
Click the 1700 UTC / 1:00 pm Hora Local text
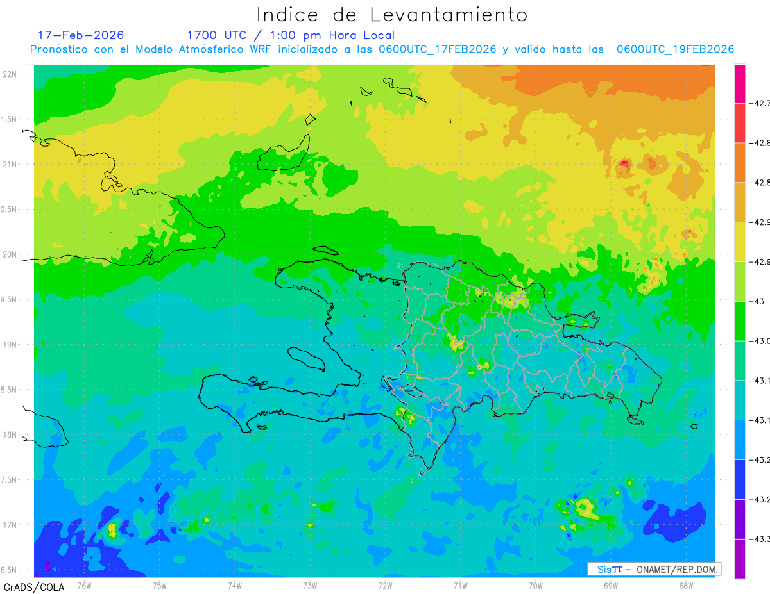291,35
